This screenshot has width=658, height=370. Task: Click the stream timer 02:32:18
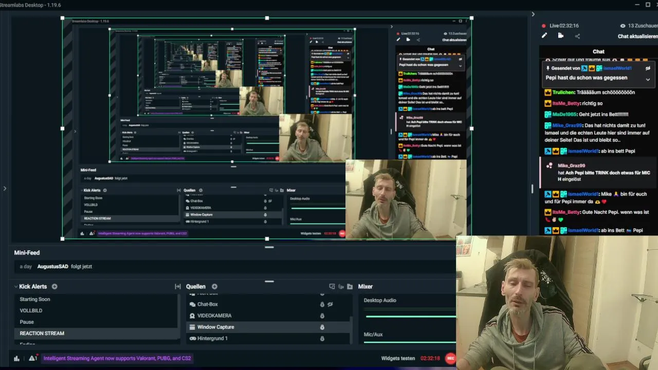click(x=430, y=358)
